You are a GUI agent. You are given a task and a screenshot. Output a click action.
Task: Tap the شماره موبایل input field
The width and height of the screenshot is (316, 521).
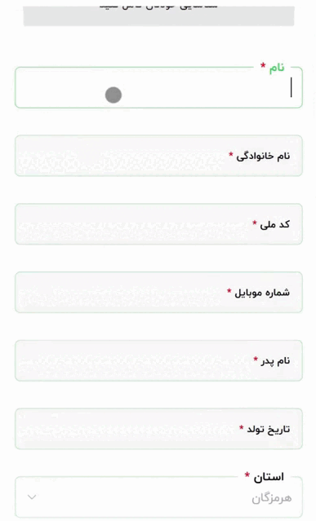(158, 293)
